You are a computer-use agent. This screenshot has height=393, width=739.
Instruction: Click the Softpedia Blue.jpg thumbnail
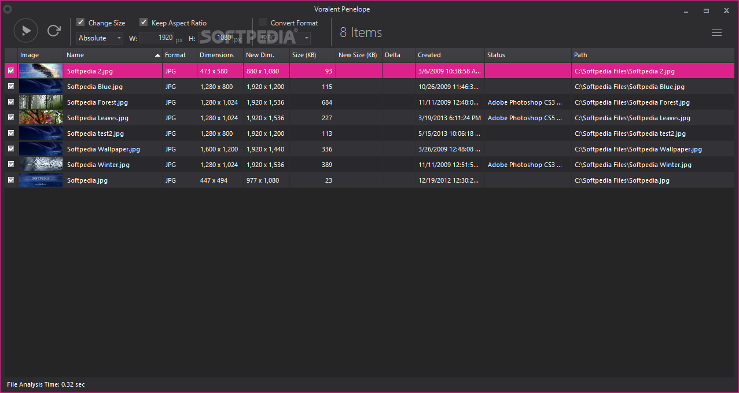[41, 86]
